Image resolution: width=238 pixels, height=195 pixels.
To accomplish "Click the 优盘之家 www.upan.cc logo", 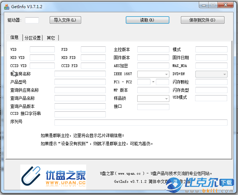I will [x=53, y=177].
